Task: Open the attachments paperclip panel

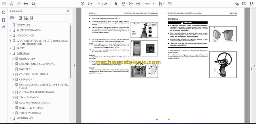Action: (4, 28)
